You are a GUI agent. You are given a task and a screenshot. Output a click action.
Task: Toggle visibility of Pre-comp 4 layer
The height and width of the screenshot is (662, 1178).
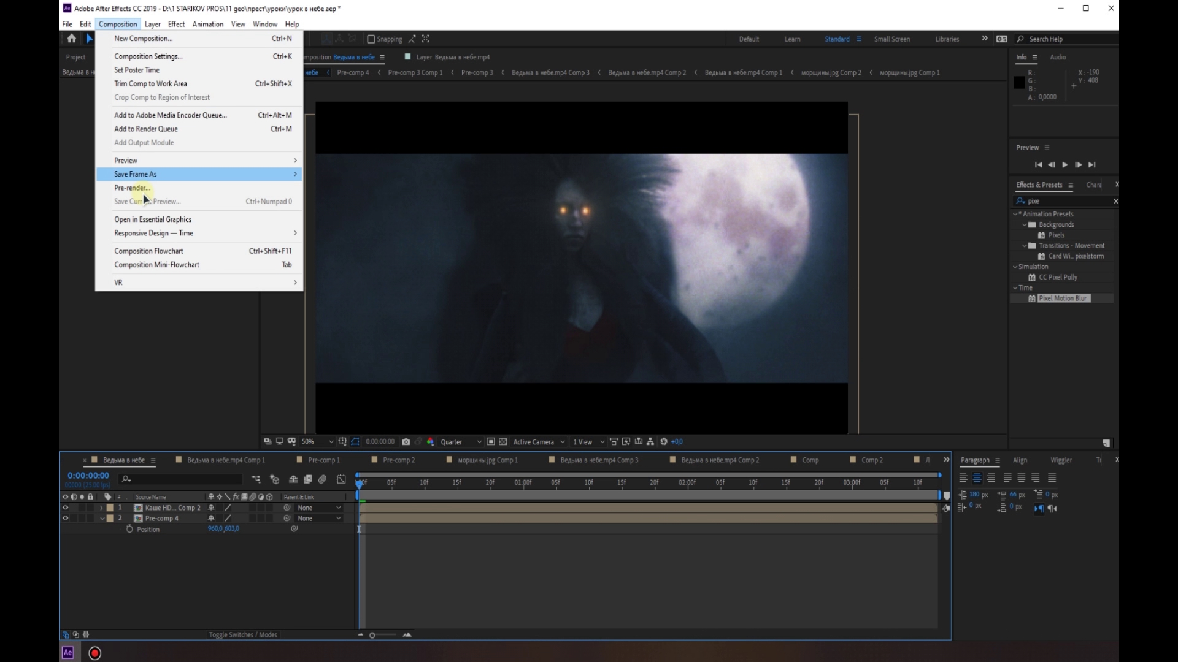[65, 518]
